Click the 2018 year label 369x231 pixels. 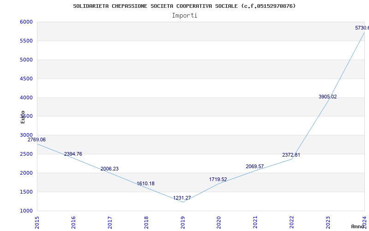[146, 223]
